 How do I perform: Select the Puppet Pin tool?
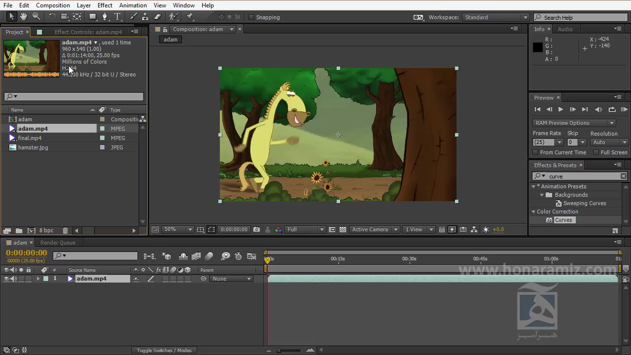[189, 17]
